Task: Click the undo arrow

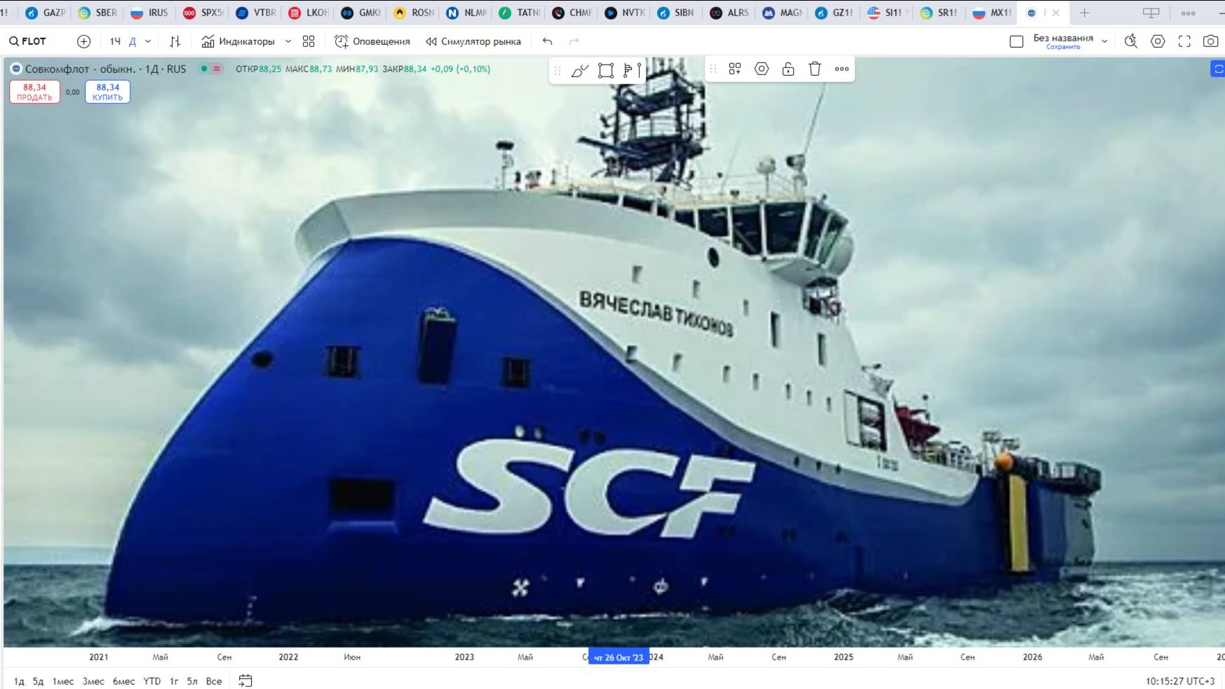Action: [x=548, y=41]
